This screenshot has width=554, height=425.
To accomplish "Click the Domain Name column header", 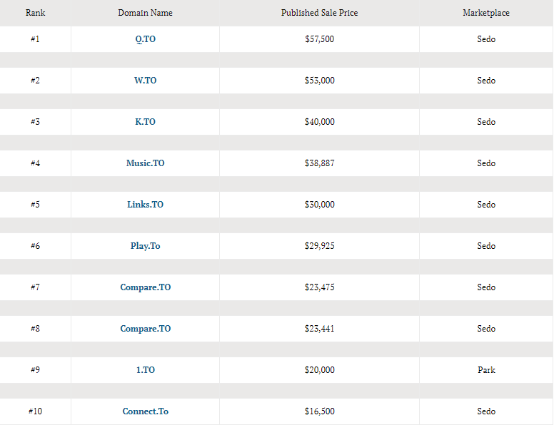I will click(x=145, y=13).
